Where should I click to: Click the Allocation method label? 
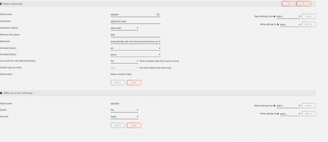point(9,28)
